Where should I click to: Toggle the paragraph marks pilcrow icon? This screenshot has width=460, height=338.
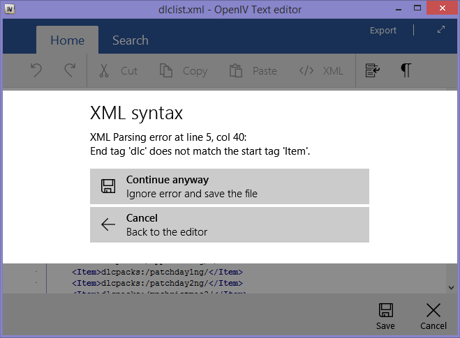click(406, 70)
